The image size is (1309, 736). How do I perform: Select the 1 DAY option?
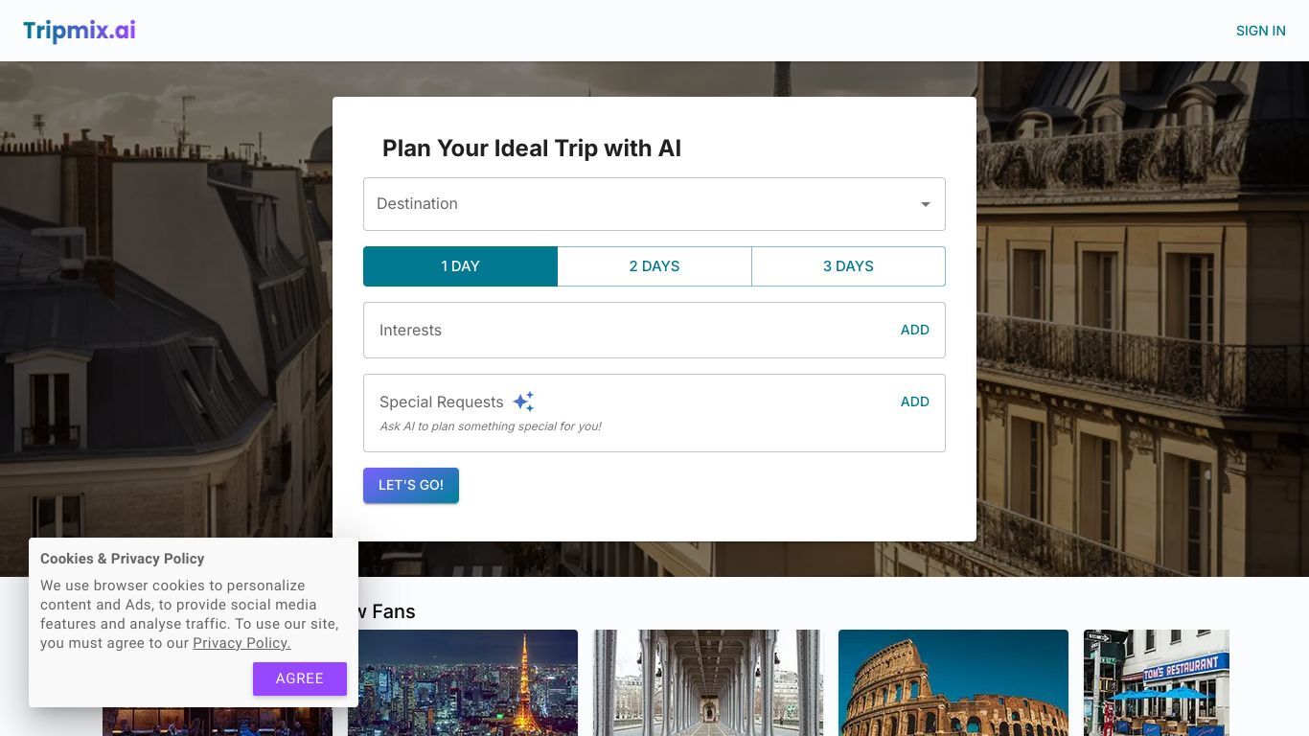click(460, 266)
